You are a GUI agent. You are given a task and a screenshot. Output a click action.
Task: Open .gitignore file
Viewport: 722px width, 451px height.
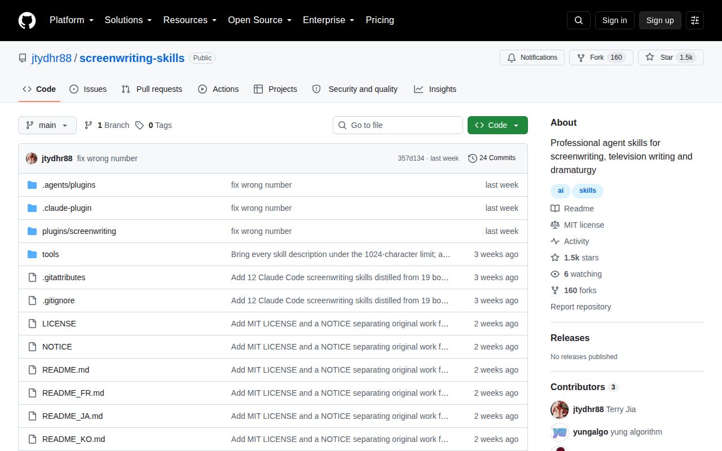point(59,300)
